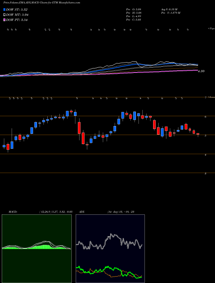Select the 'Pre H: 5.08' high value
Image resolution: width=215 pixels, height=283 pixels.
[x=134, y=13]
